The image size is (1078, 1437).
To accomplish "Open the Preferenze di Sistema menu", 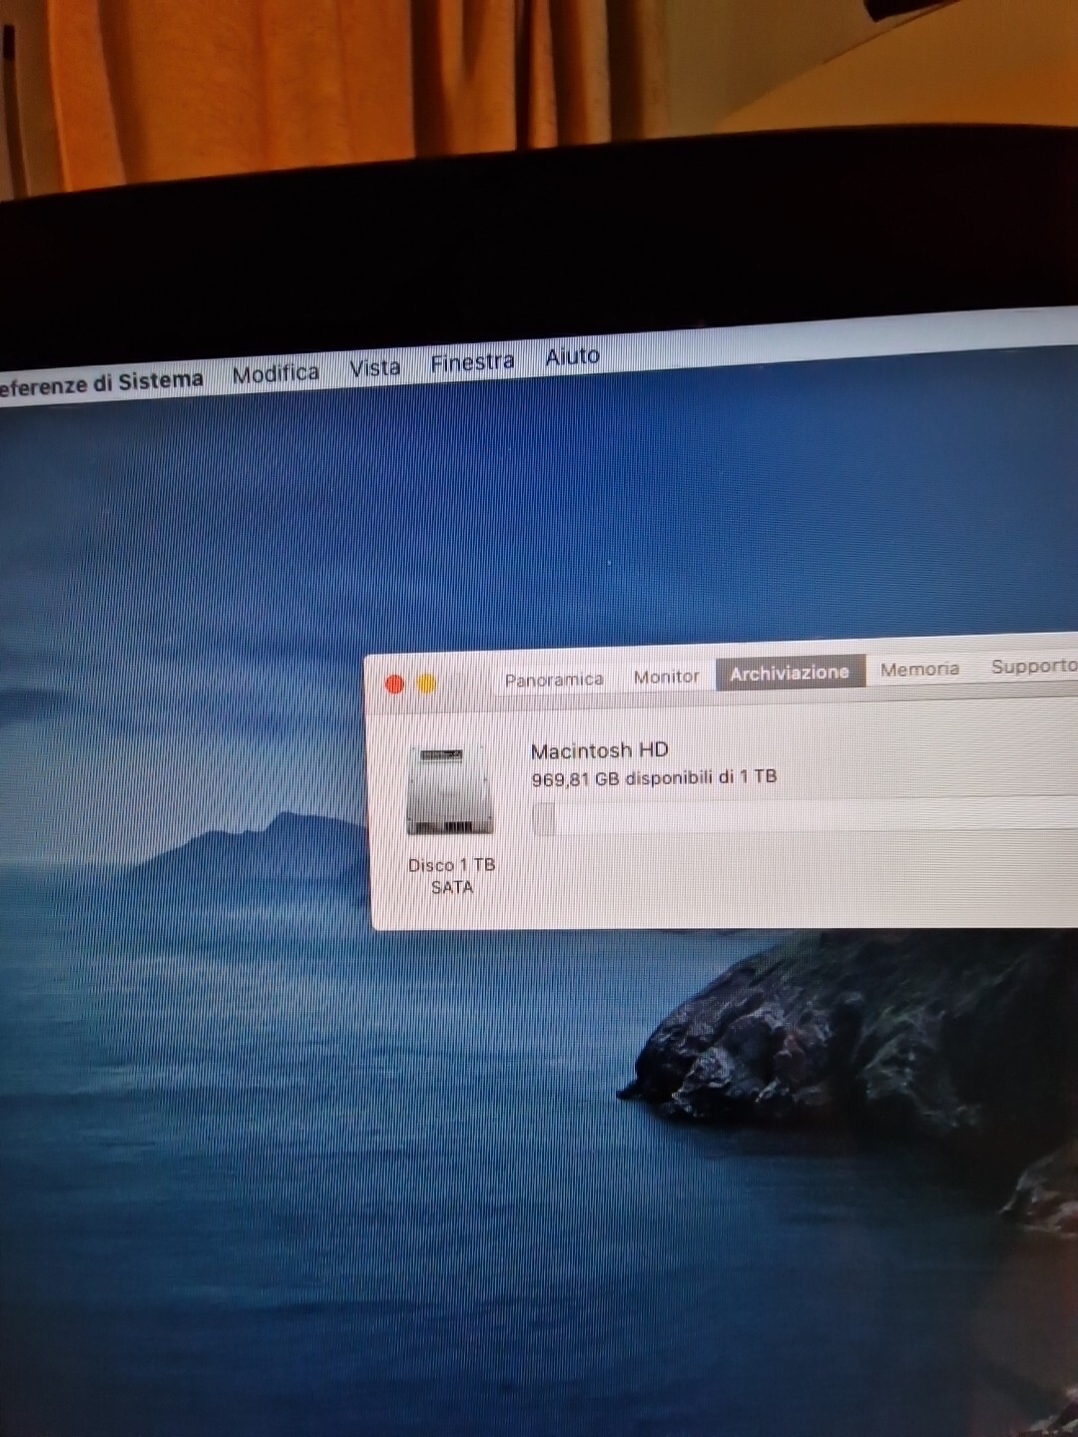I will (101, 383).
